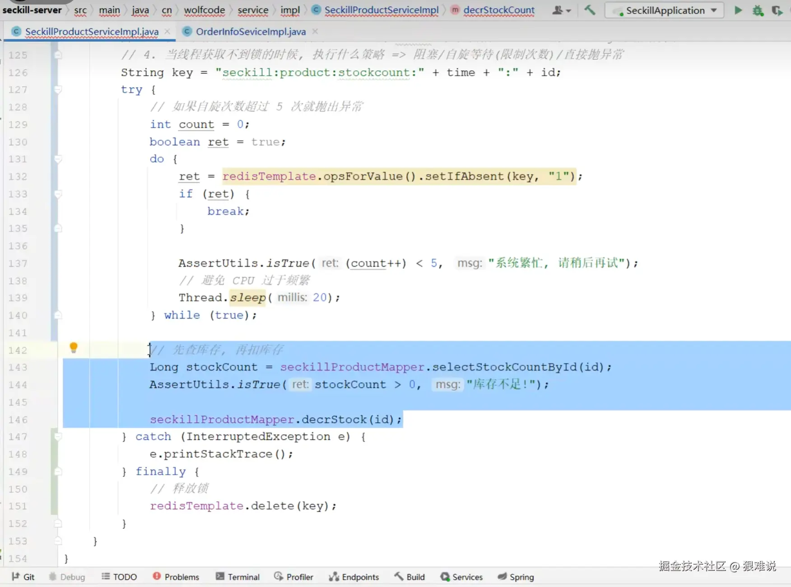Click the SeckillProductServiceImpl class breadcrumb
The height and width of the screenshot is (587, 791).
(x=376, y=10)
